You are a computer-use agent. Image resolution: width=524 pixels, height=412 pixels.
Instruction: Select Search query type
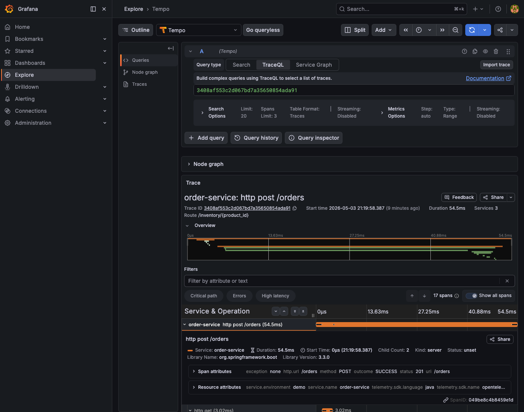click(241, 65)
